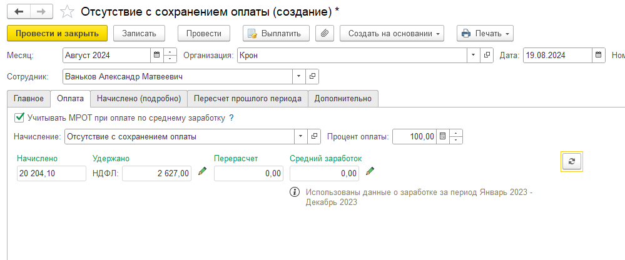Switch to Дополнительно tab
The image size is (625, 260).
343,99
